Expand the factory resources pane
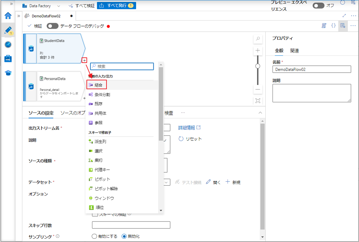 pyautogui.click(x=19, y=16)
